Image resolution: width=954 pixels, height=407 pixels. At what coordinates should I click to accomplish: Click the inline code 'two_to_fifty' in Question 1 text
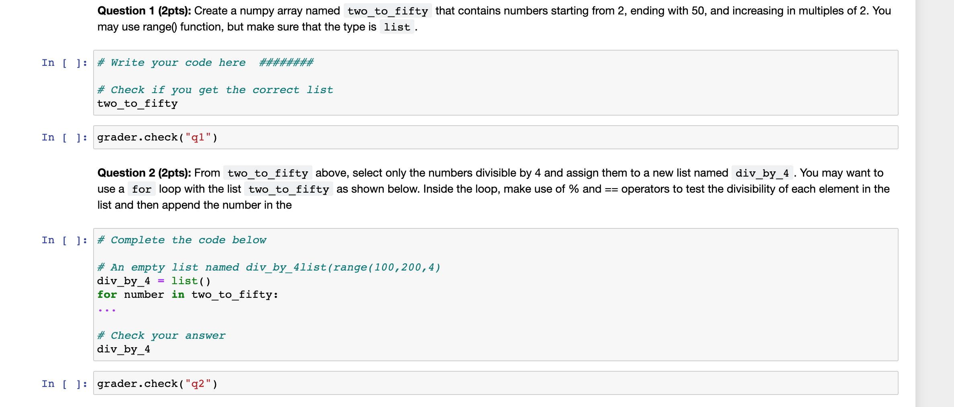[x=387, y=11]
